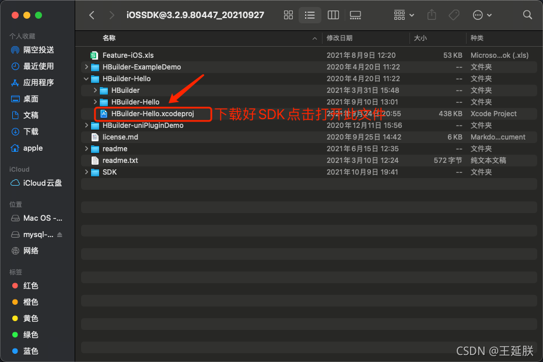543x362 pixels.
Task: Expand the HBuilder-uniPluginDemo folder
Action: 86,125
